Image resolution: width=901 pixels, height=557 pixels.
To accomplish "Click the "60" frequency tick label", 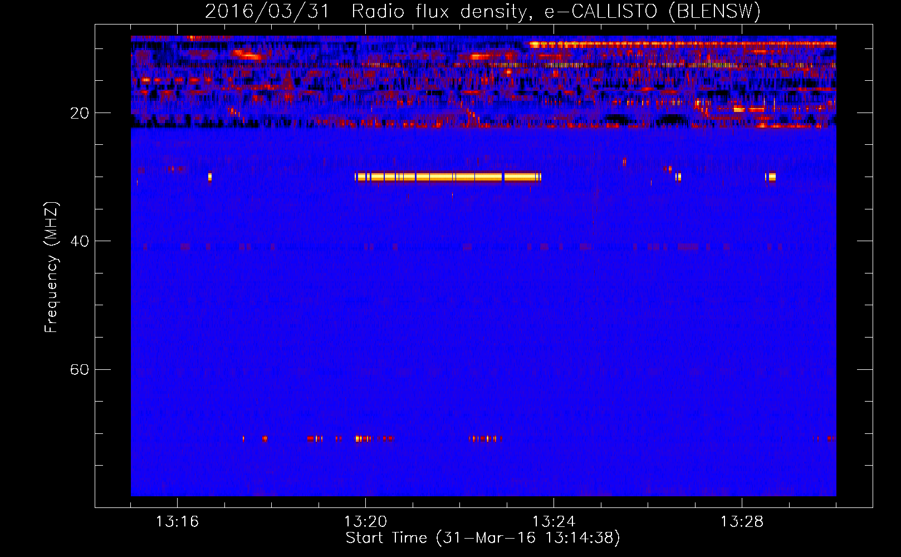I will tap(80, 370).
